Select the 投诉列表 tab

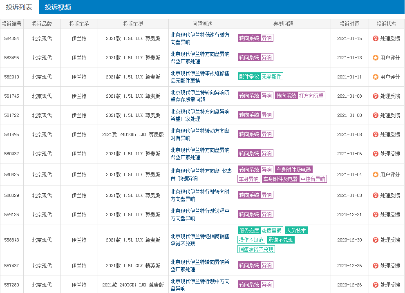pos(19,7)
